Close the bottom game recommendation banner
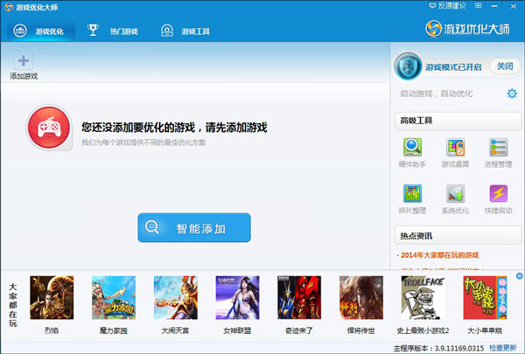This screenshot has width=525, height=354. pos(519,276)
